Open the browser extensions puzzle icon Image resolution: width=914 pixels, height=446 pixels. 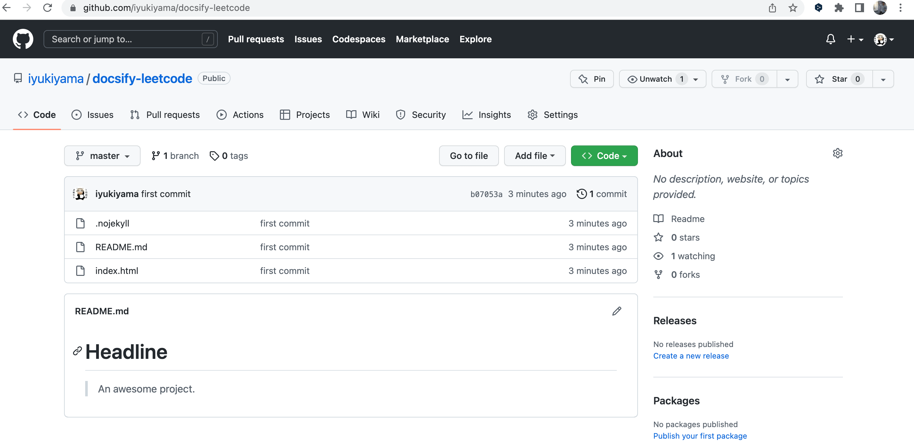click(x=839, y=8)
